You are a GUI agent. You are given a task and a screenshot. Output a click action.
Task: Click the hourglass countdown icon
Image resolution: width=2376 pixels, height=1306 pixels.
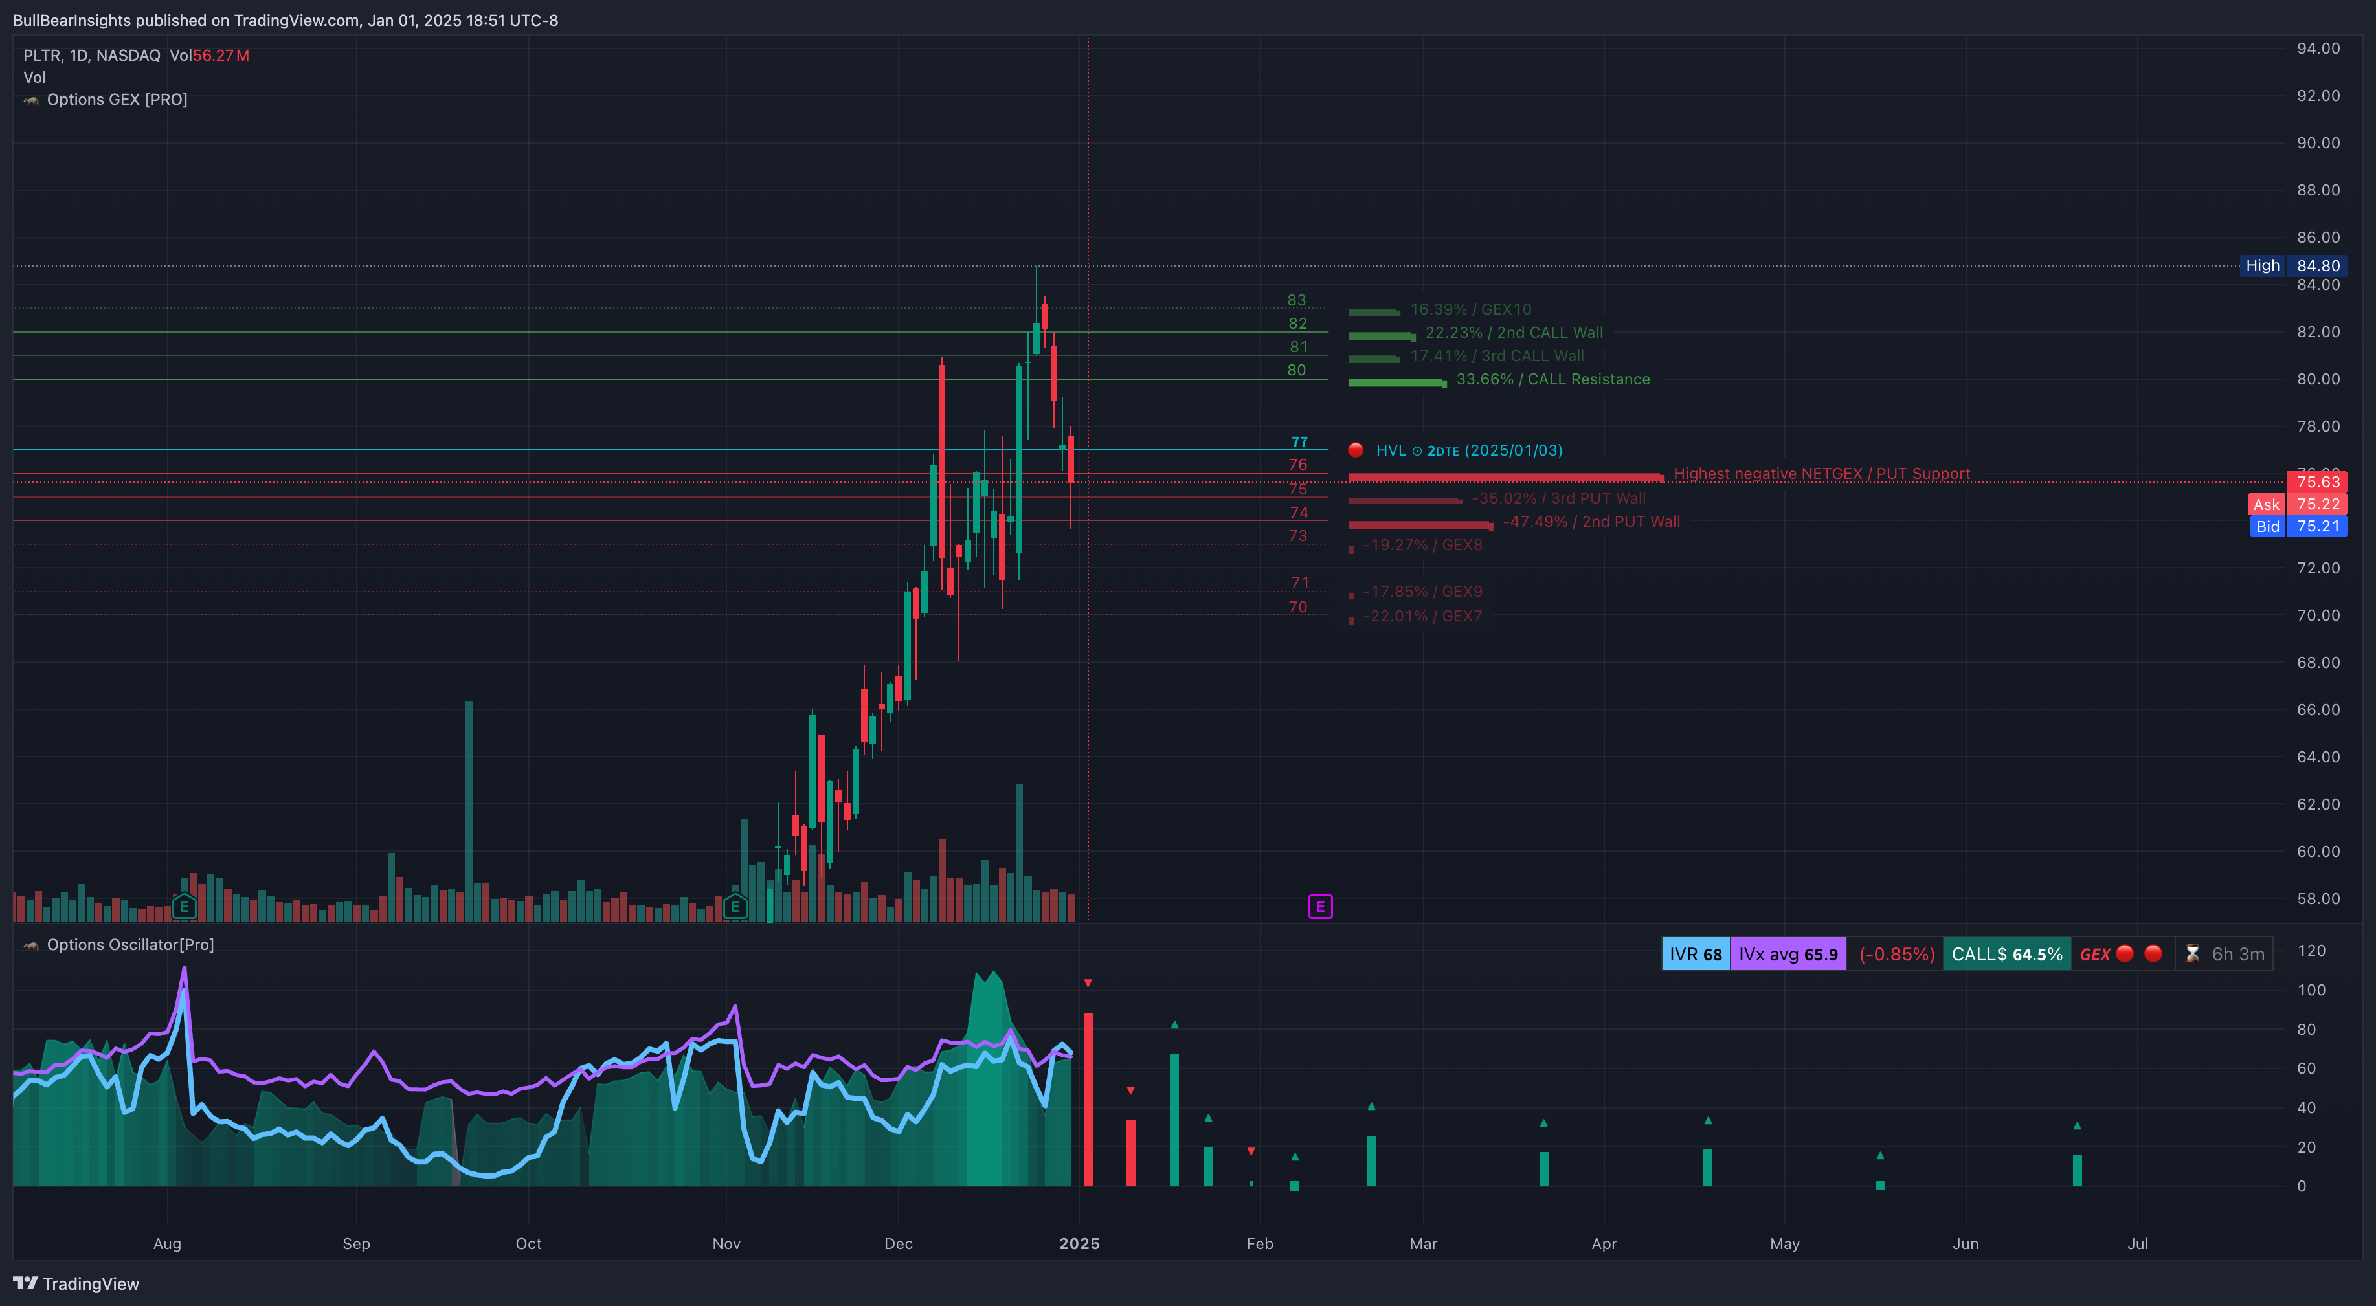point(2192,954)
